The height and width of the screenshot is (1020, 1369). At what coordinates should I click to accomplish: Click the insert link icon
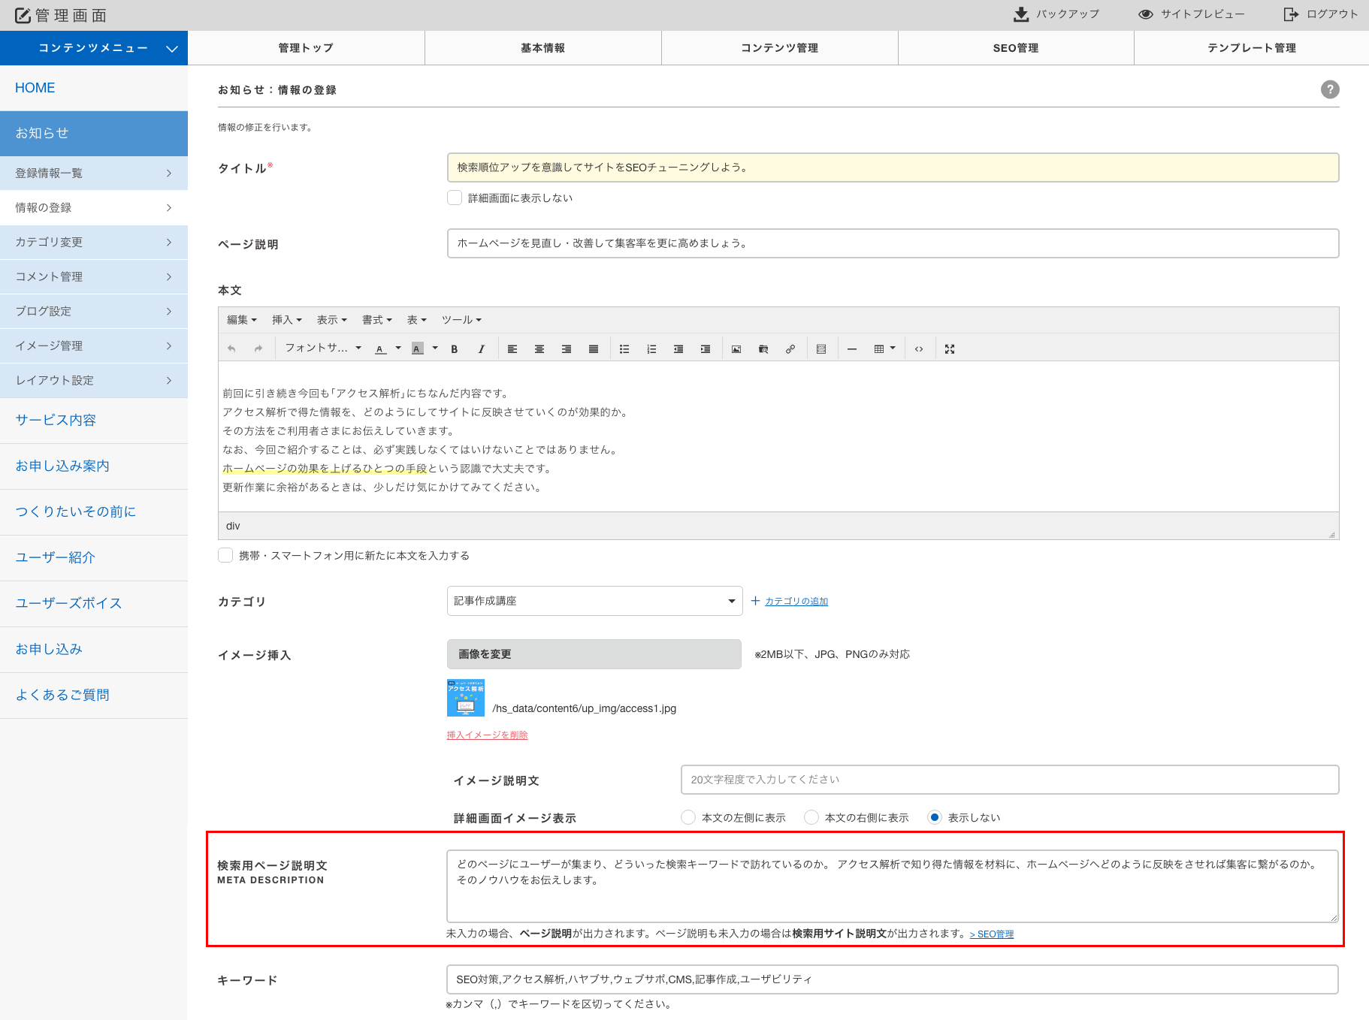(x=790, y=349)
